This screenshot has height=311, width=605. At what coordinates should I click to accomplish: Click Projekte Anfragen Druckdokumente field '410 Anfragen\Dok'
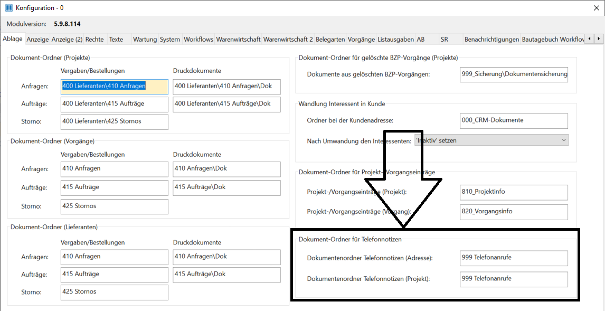(x=227, y=87)
